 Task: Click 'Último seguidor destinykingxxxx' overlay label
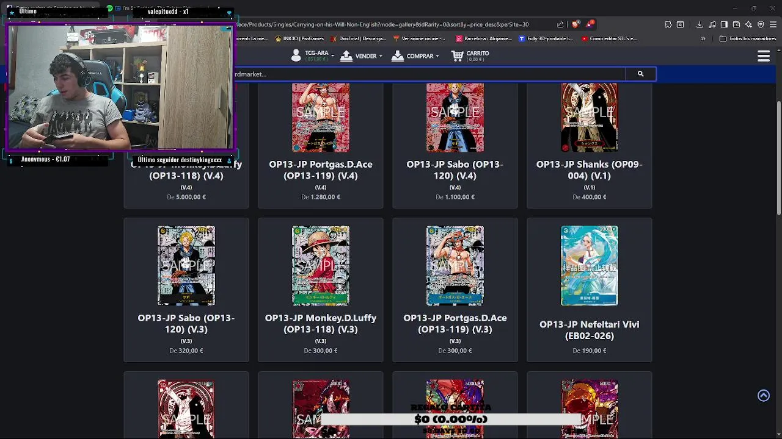click(x=180, y=160)
